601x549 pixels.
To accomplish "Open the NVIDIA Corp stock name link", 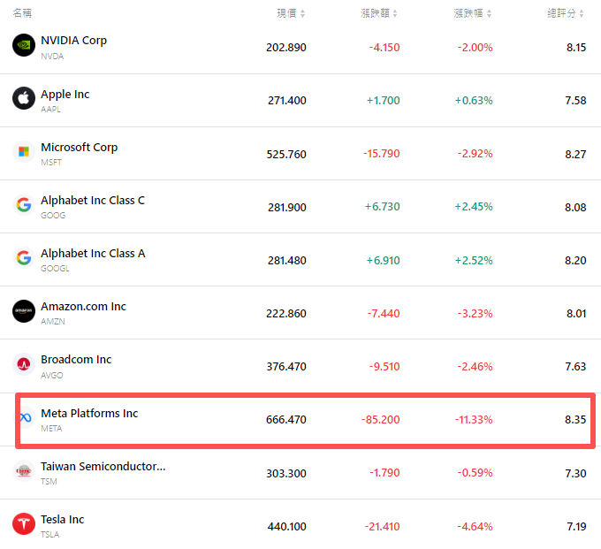I will click(x=73, y=41).
